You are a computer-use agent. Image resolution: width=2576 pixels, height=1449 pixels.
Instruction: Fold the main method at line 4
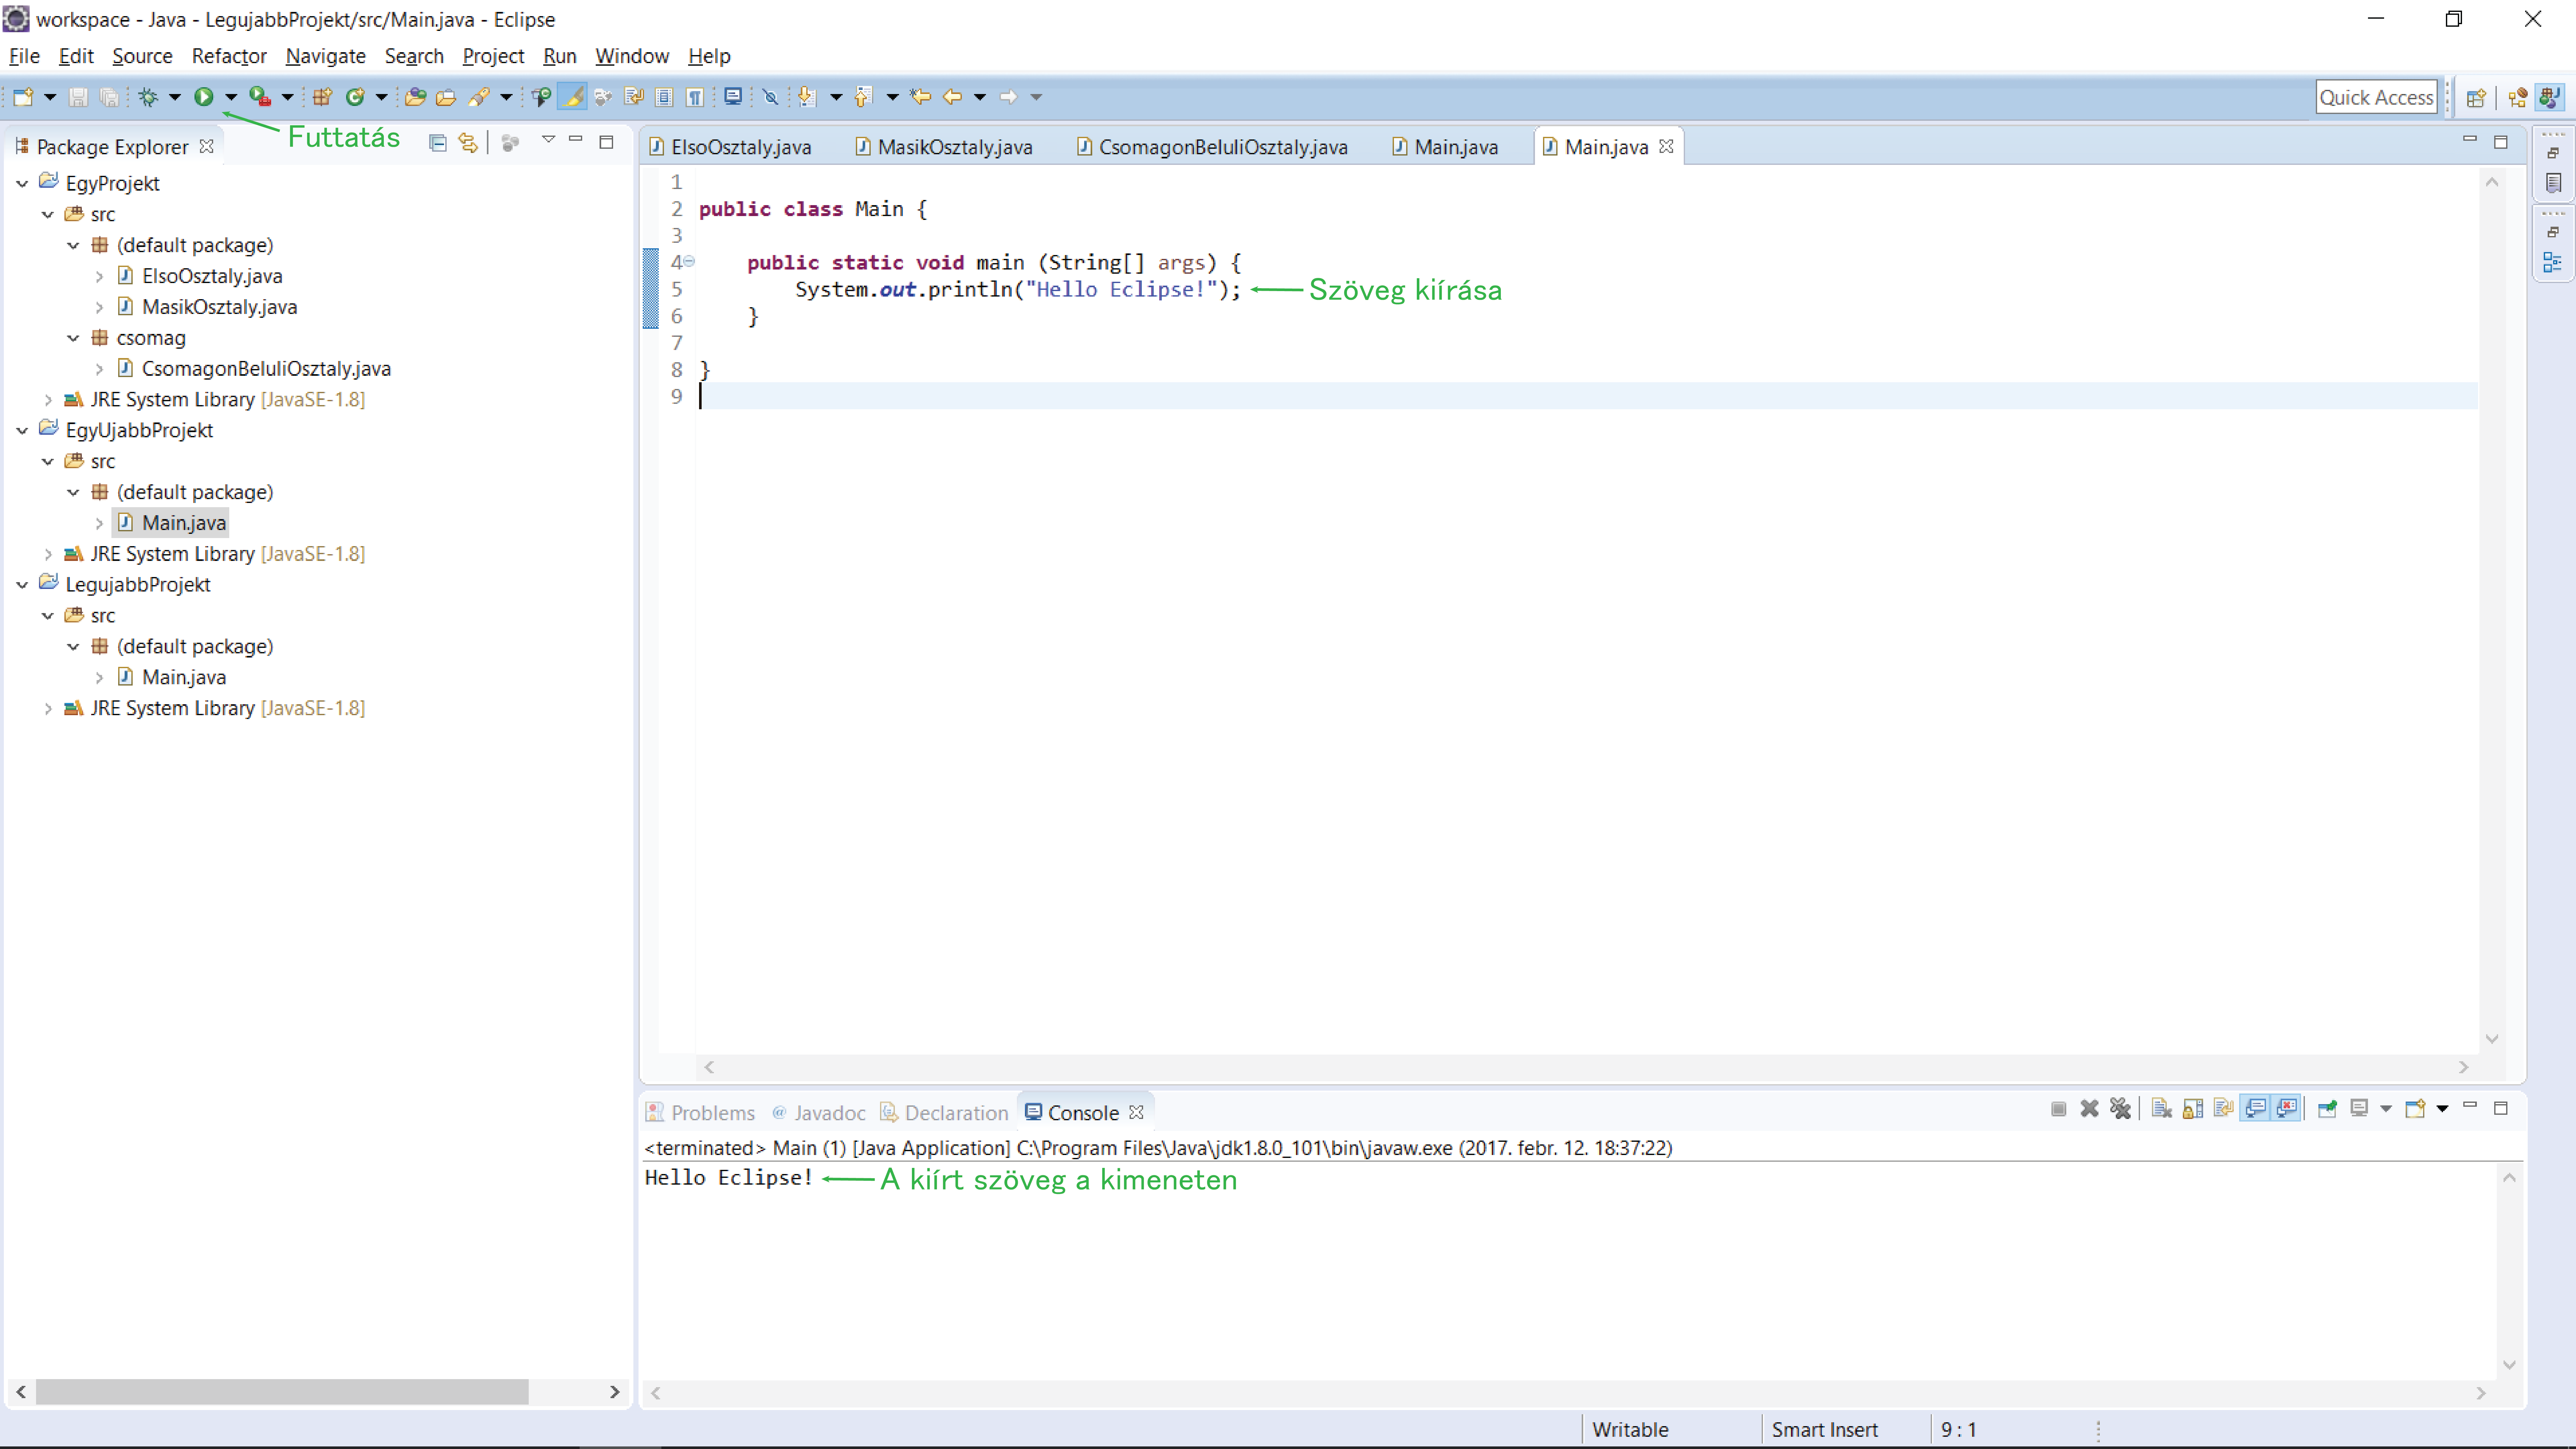tap(689, 262)
